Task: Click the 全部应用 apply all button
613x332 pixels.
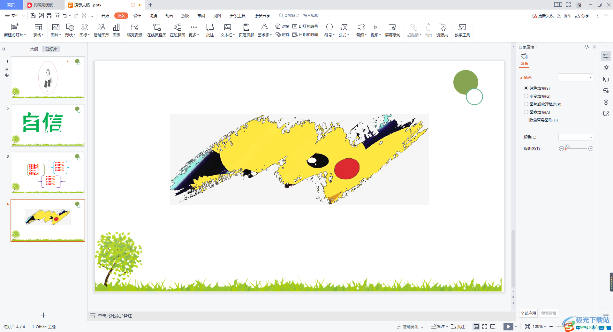Action: (528, 313)
